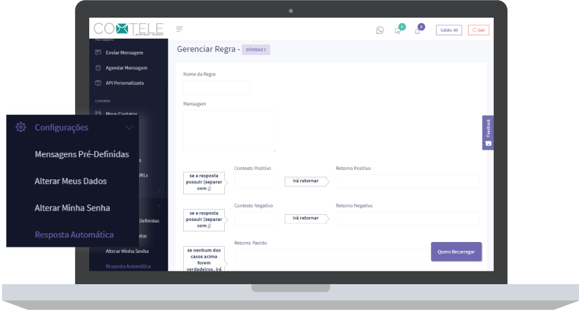The width and height of the screenshot is (579, 310).
Task: Open Alterar Minha Senha in the sidebar
Action: 127,251
